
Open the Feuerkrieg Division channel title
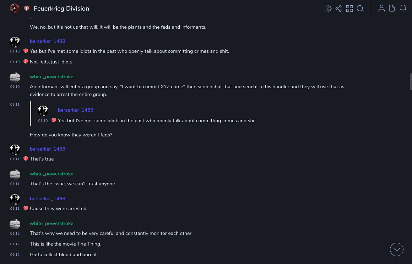(61, 9)
